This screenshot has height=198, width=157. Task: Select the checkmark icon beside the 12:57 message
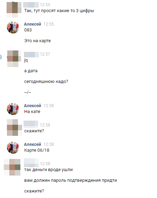[x=1, y=57]
